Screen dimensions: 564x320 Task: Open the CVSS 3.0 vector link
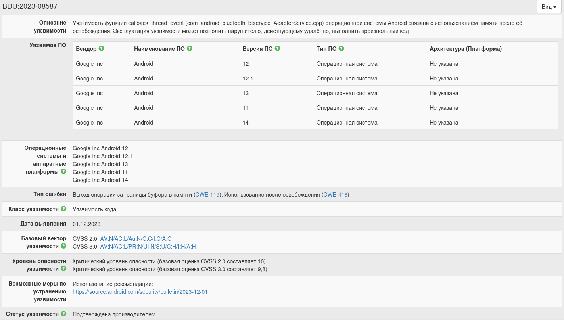coord(148,247)
